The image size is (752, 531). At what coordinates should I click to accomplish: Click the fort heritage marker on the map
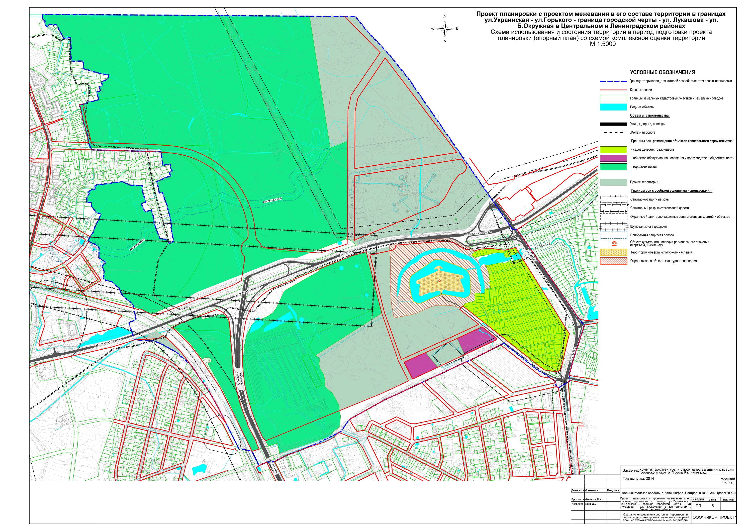pos(439,281)
